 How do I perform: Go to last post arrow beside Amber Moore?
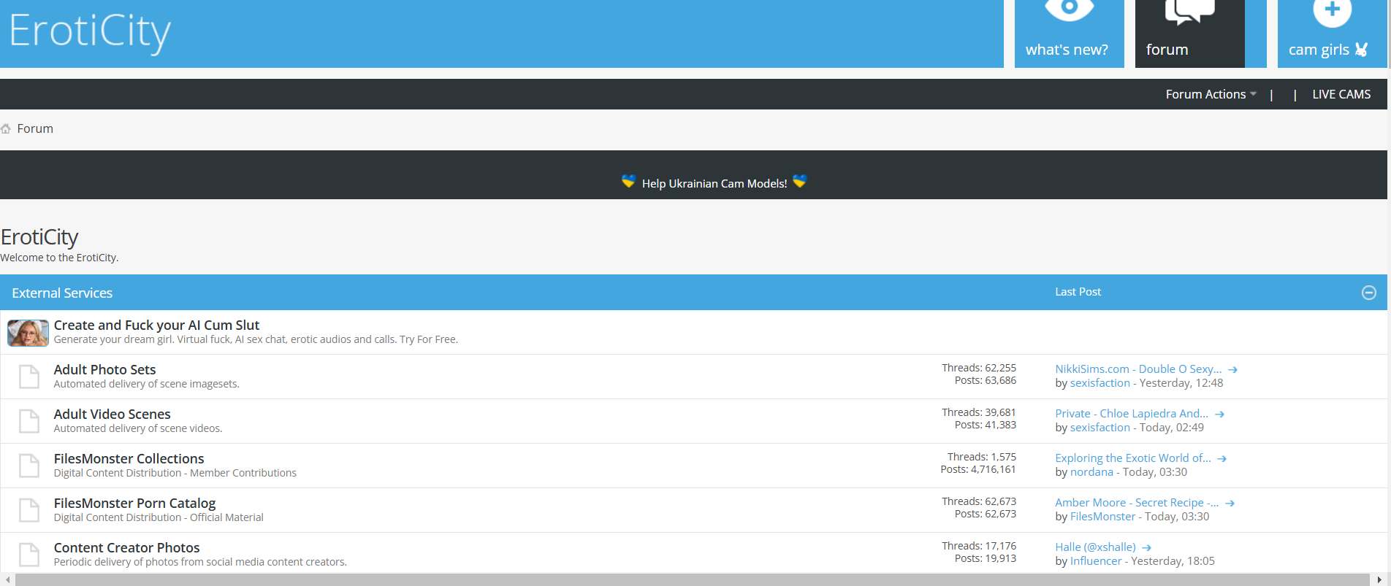tap(1230, 504)
